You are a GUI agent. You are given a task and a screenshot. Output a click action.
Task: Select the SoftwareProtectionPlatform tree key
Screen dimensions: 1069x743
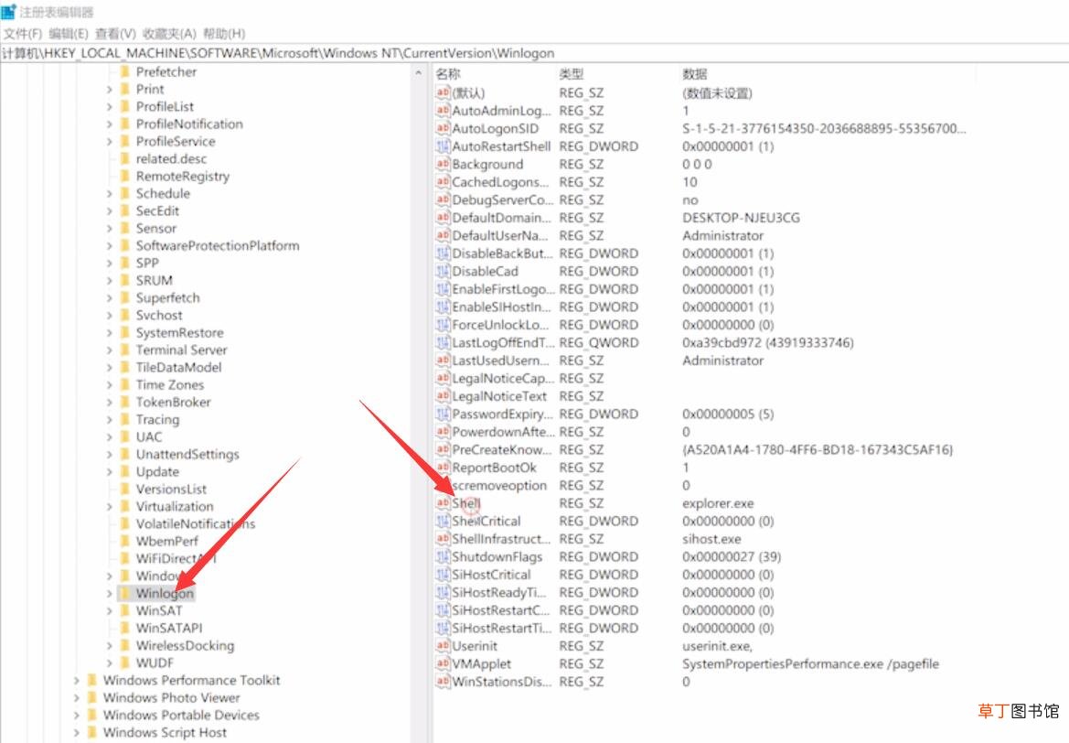point(218,245)
